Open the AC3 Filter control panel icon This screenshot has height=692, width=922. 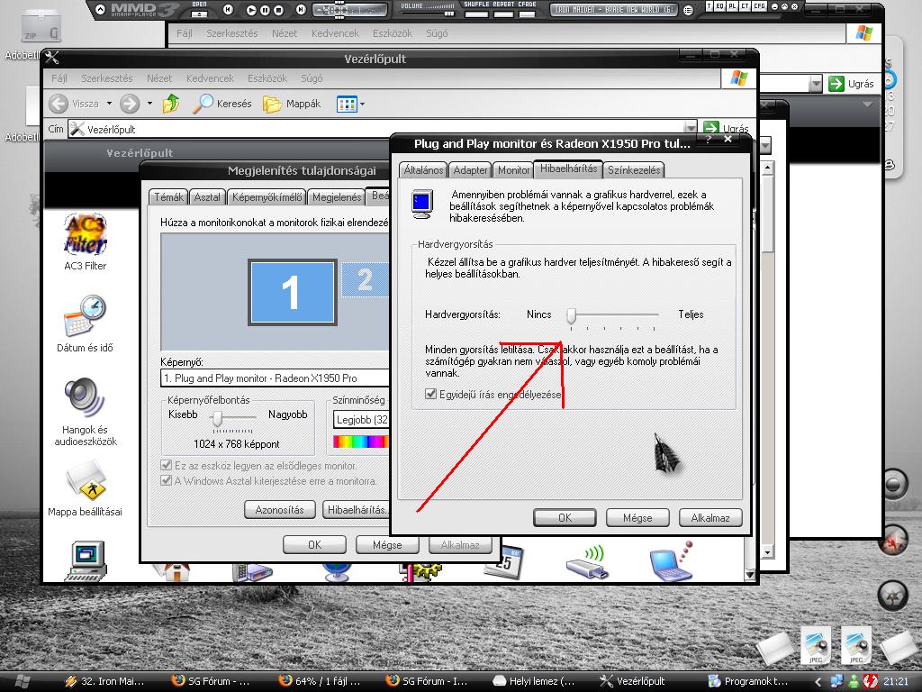85,236
